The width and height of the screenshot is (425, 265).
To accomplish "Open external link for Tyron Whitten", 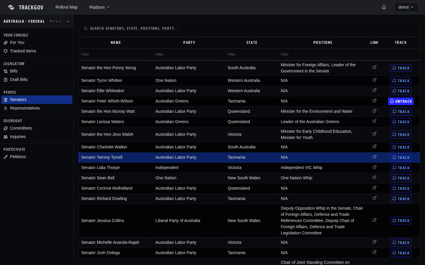I will click(x=375, y=80).
